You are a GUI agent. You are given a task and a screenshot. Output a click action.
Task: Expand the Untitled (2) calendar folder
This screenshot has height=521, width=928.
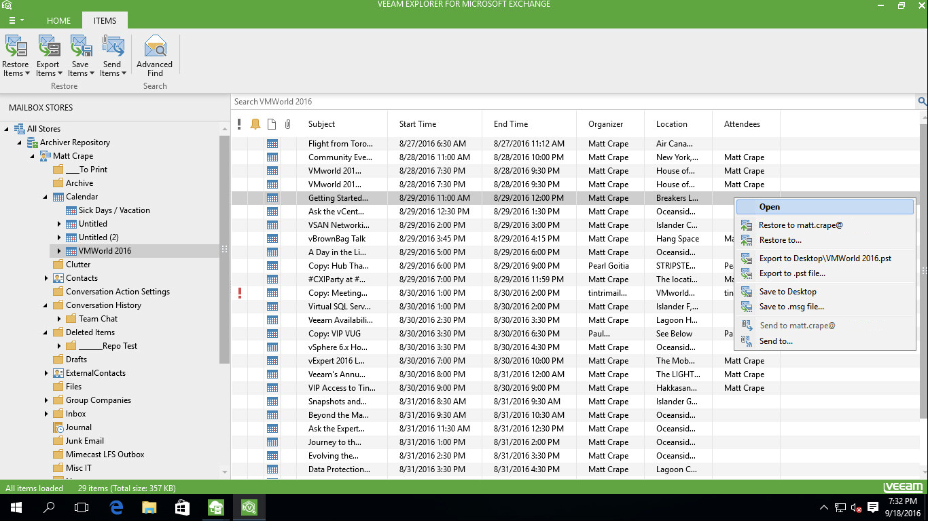tap(59, 237)
